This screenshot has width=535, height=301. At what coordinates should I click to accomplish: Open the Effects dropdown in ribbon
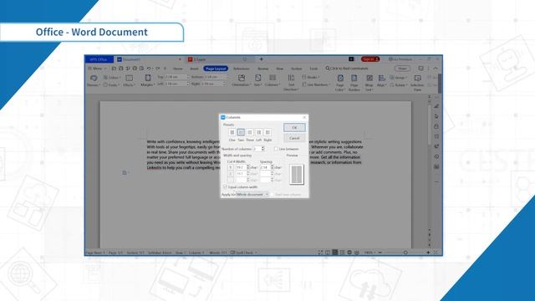tap(130, 81)
